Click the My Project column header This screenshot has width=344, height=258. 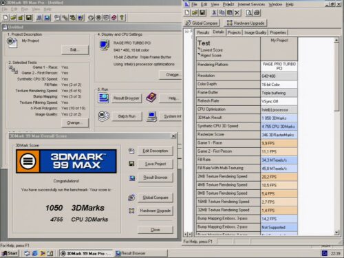click(279, 49)
